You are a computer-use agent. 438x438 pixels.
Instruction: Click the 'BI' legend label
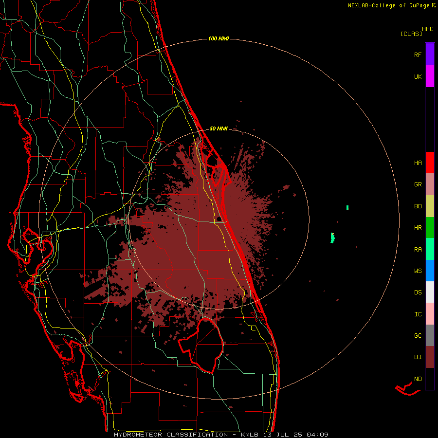(418, 357)
